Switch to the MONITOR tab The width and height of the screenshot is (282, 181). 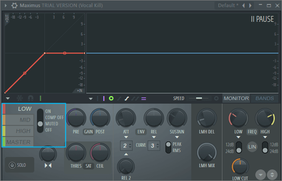pos(236,98)
